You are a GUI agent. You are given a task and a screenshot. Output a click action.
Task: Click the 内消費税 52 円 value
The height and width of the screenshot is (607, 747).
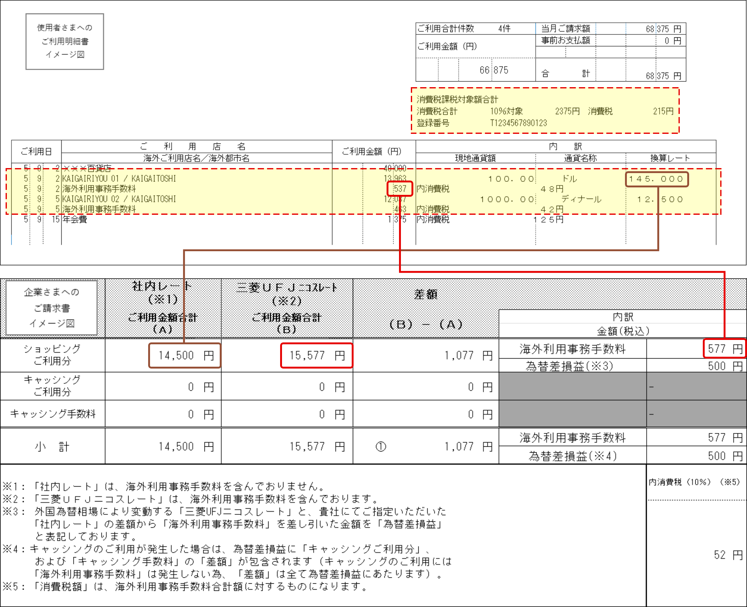[727, 555]
